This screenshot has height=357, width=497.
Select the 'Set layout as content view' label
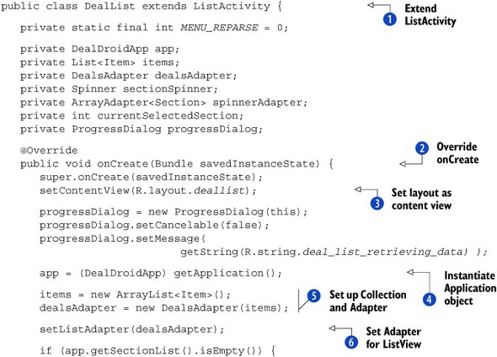(x=421, y=199)
